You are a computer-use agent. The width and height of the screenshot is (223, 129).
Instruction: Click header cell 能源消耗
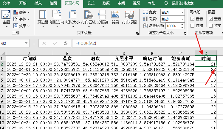click(x=181, y=58)
